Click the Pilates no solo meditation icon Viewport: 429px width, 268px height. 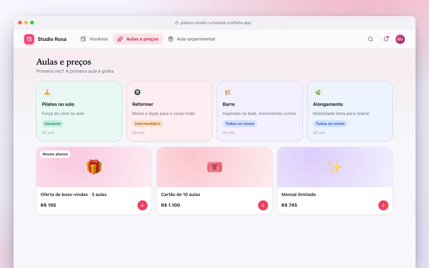click(x=47, y=92)
